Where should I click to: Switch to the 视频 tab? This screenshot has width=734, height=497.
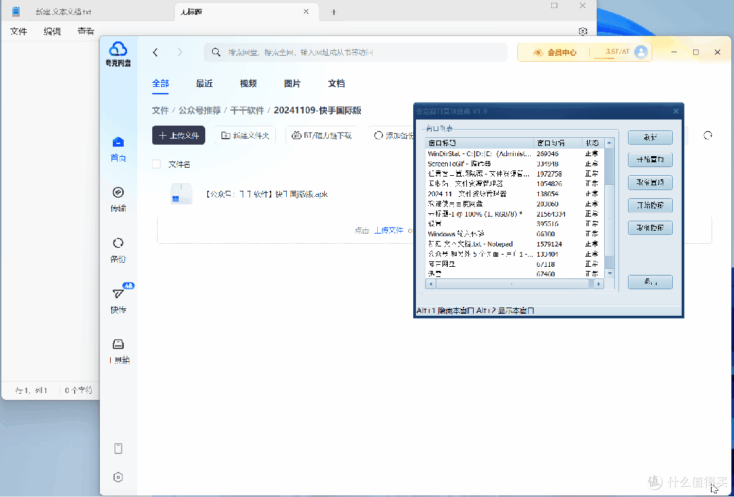click(248, 84)
